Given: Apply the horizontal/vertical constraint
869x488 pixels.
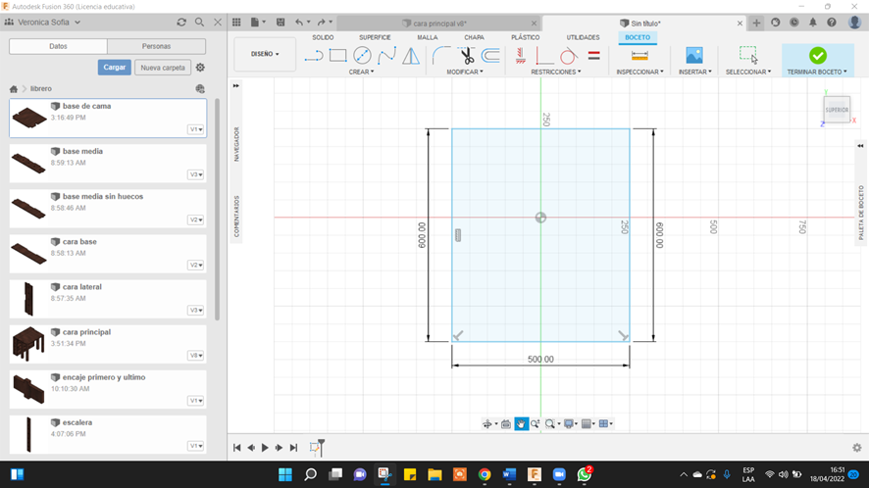Looking at the screenshot, I should coord(521,56).
